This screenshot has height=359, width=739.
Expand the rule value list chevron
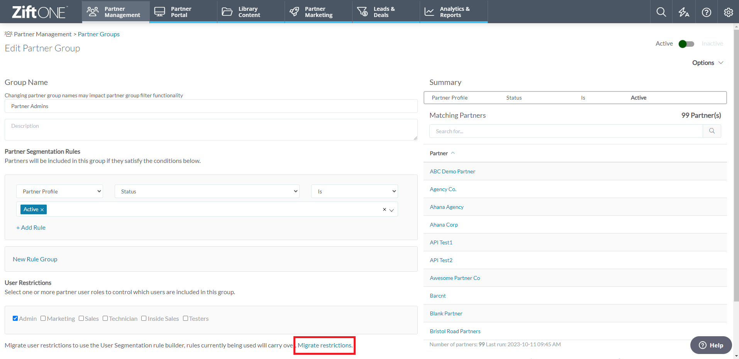point(392,210)
